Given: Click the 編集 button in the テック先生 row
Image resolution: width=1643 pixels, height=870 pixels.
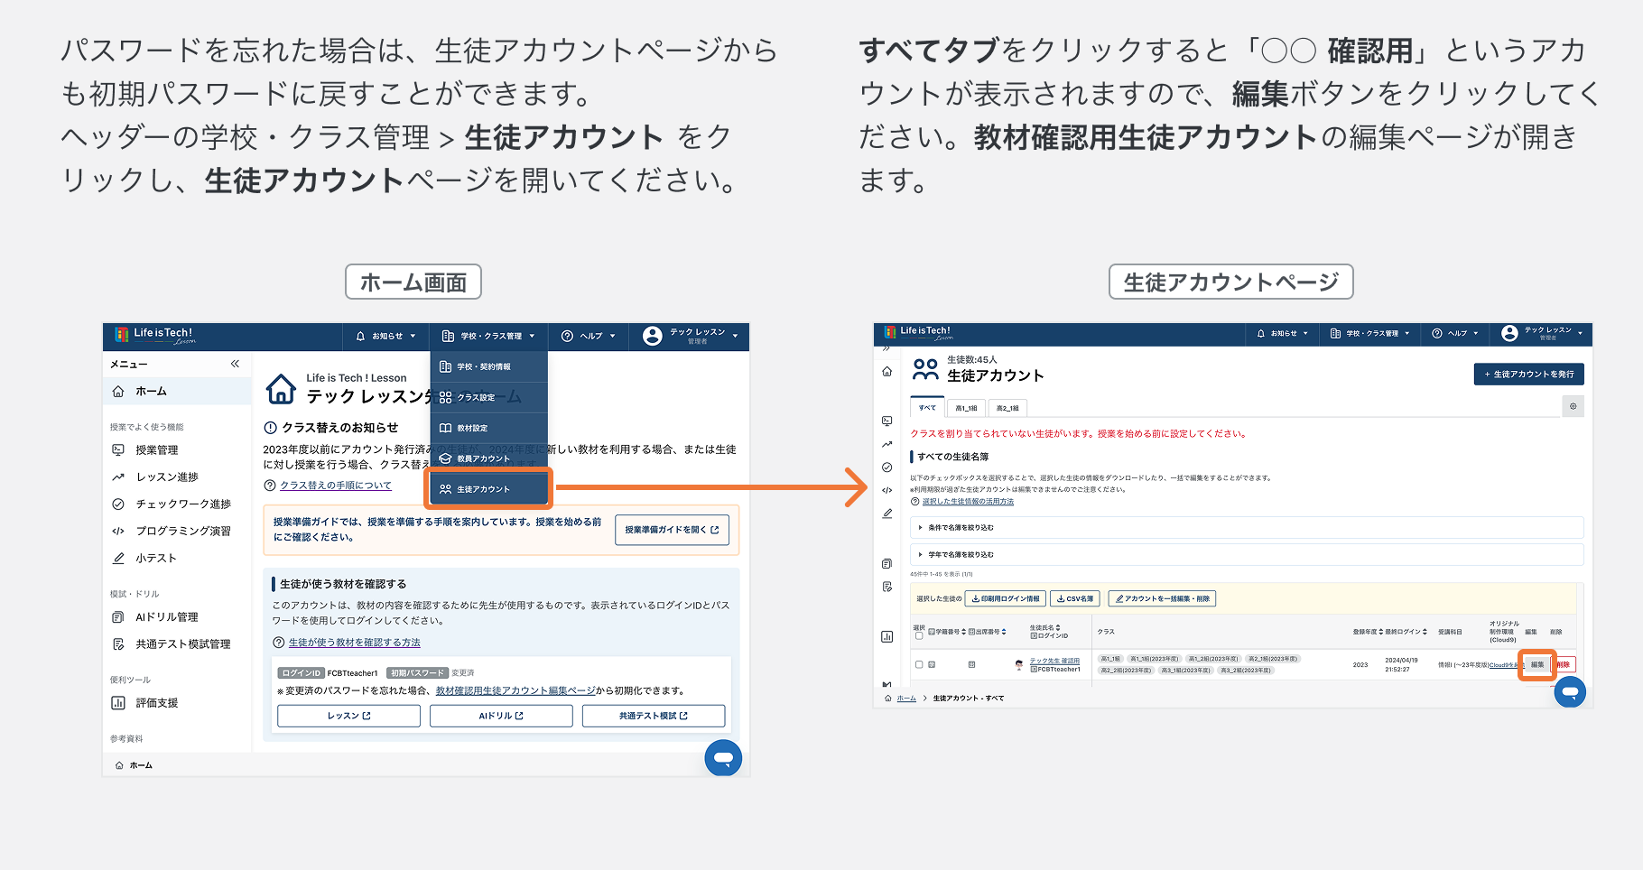Looking at the screenshot, I should (1537, 664).
